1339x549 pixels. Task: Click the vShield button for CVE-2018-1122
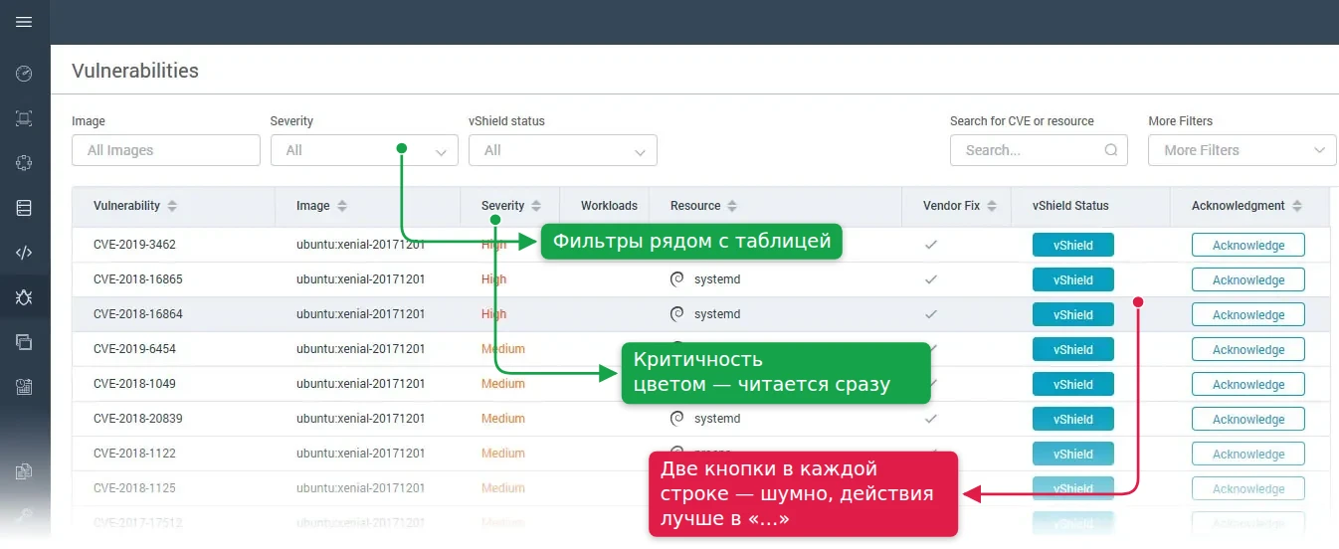click(1073, 454)
